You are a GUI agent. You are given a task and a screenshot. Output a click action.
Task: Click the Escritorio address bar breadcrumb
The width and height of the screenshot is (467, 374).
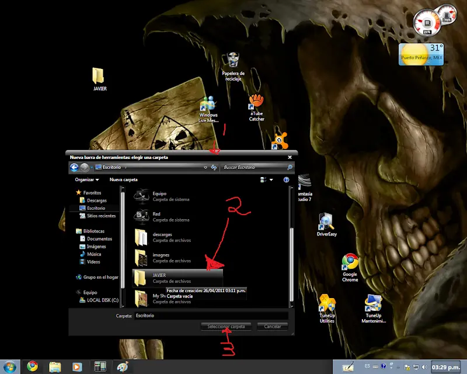point(112,167)
